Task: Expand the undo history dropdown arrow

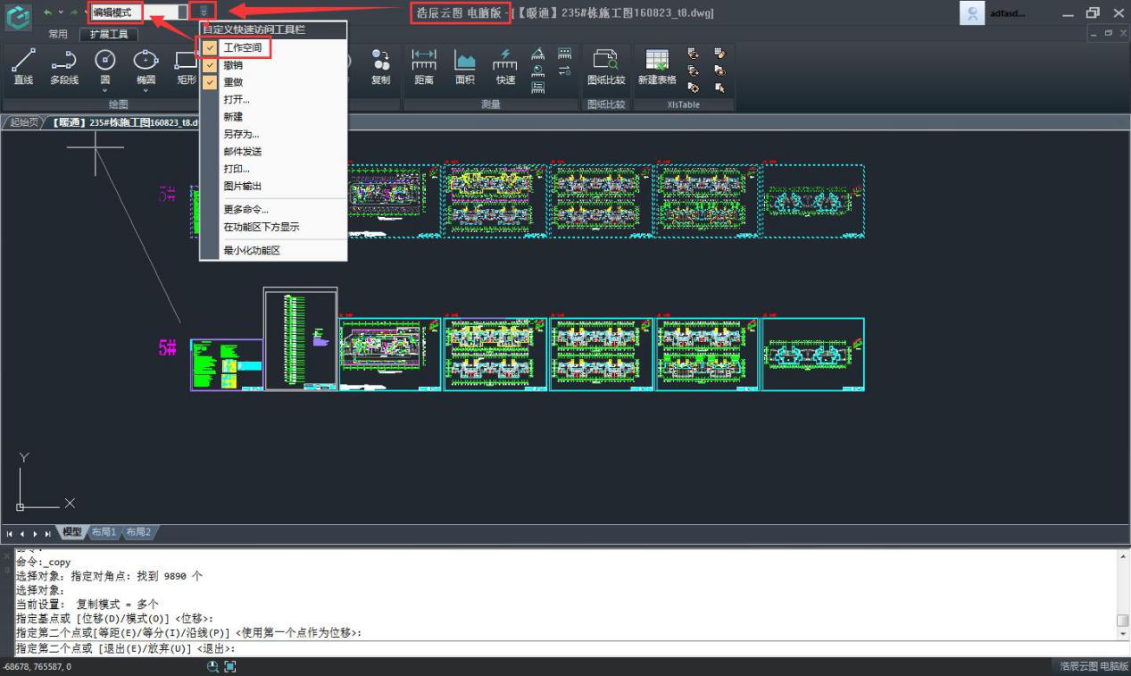Action: [60, 13]
